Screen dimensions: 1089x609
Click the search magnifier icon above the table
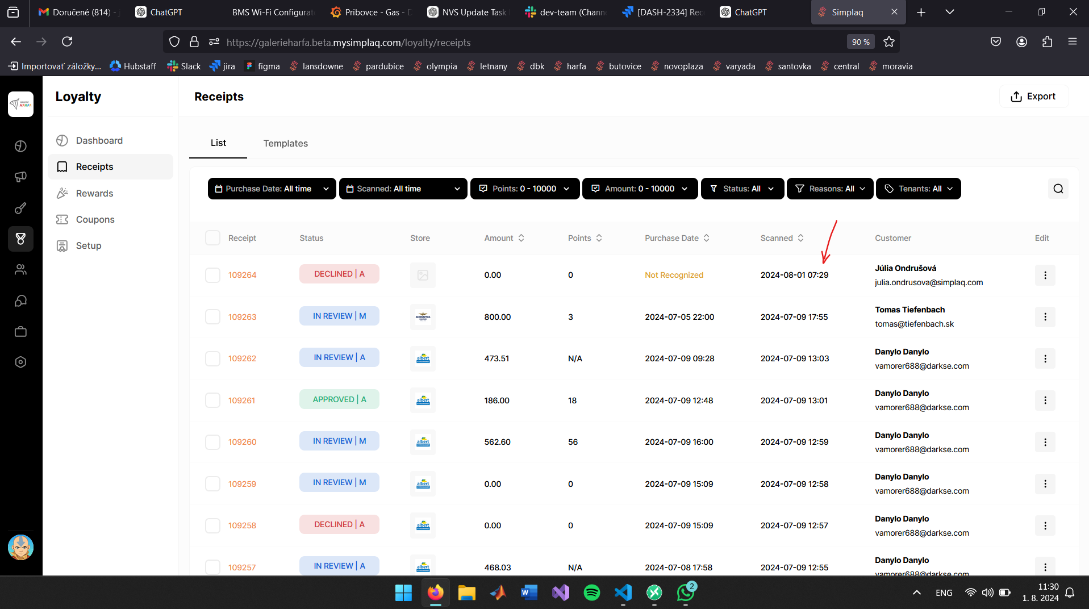(1058, 189)
